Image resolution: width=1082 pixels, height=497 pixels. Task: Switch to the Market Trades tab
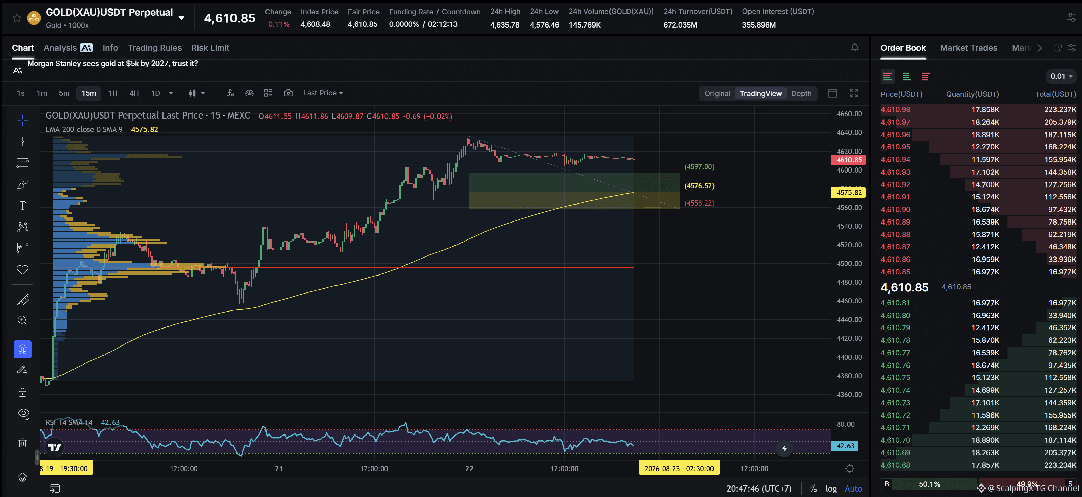click(968, 48)
